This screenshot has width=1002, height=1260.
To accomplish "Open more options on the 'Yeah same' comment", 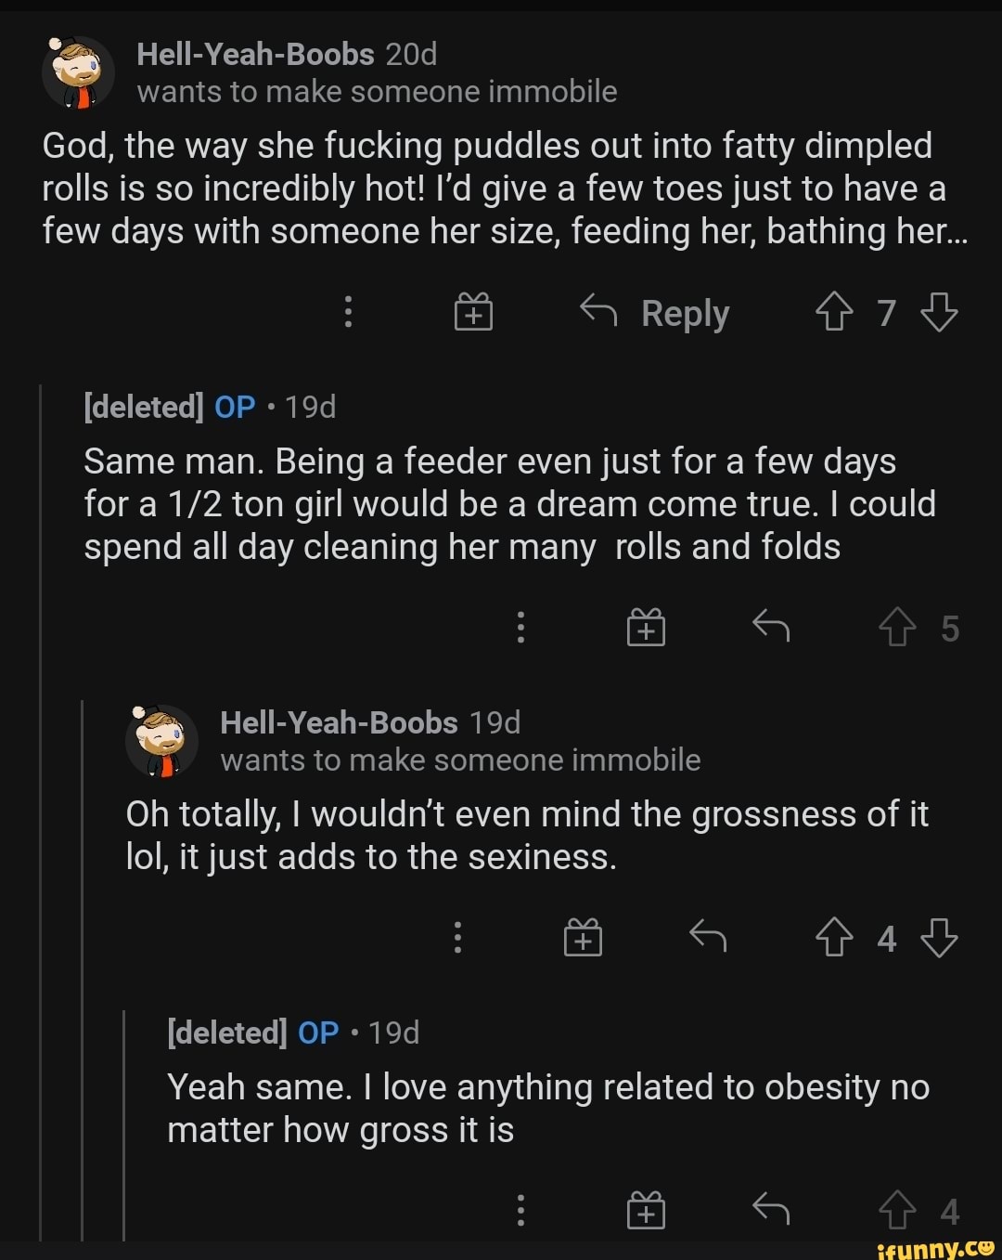I will [520, 1211].
